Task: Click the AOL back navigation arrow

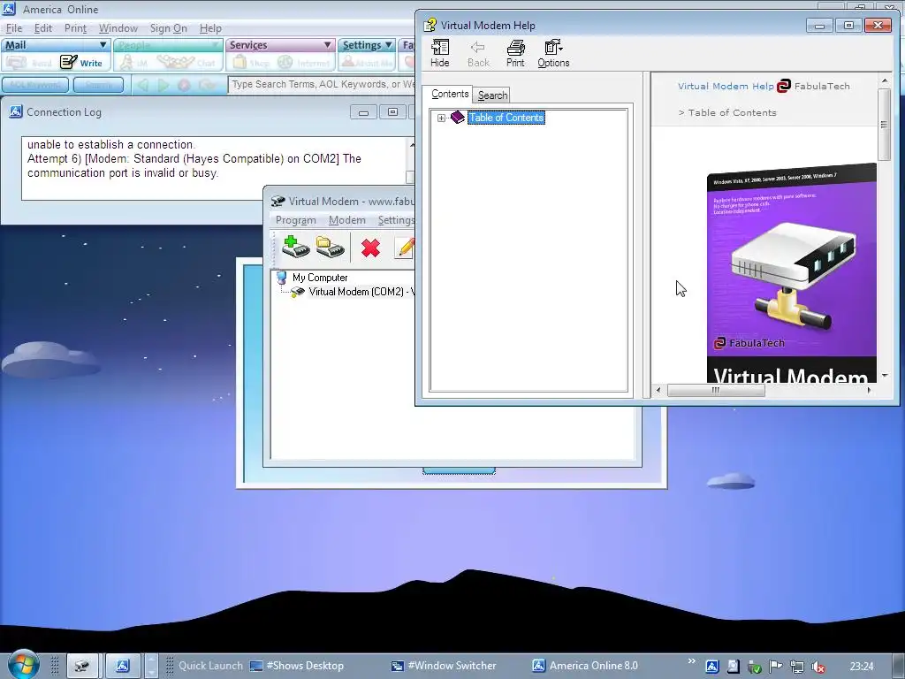Action: click(143, 86)
